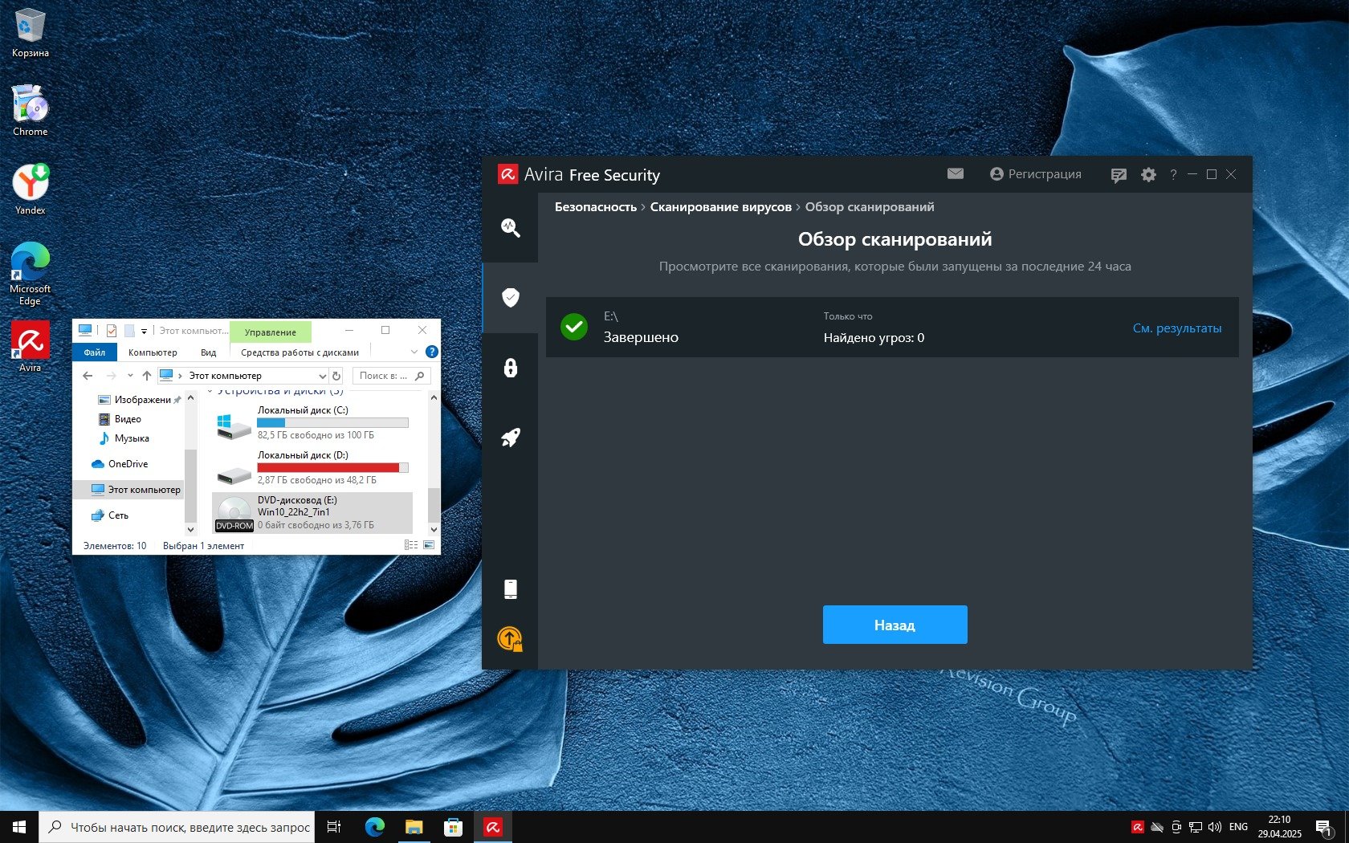Switch Explorer to details view
The height and width of the screenshot is (843, 1349).
coord(411,545)
